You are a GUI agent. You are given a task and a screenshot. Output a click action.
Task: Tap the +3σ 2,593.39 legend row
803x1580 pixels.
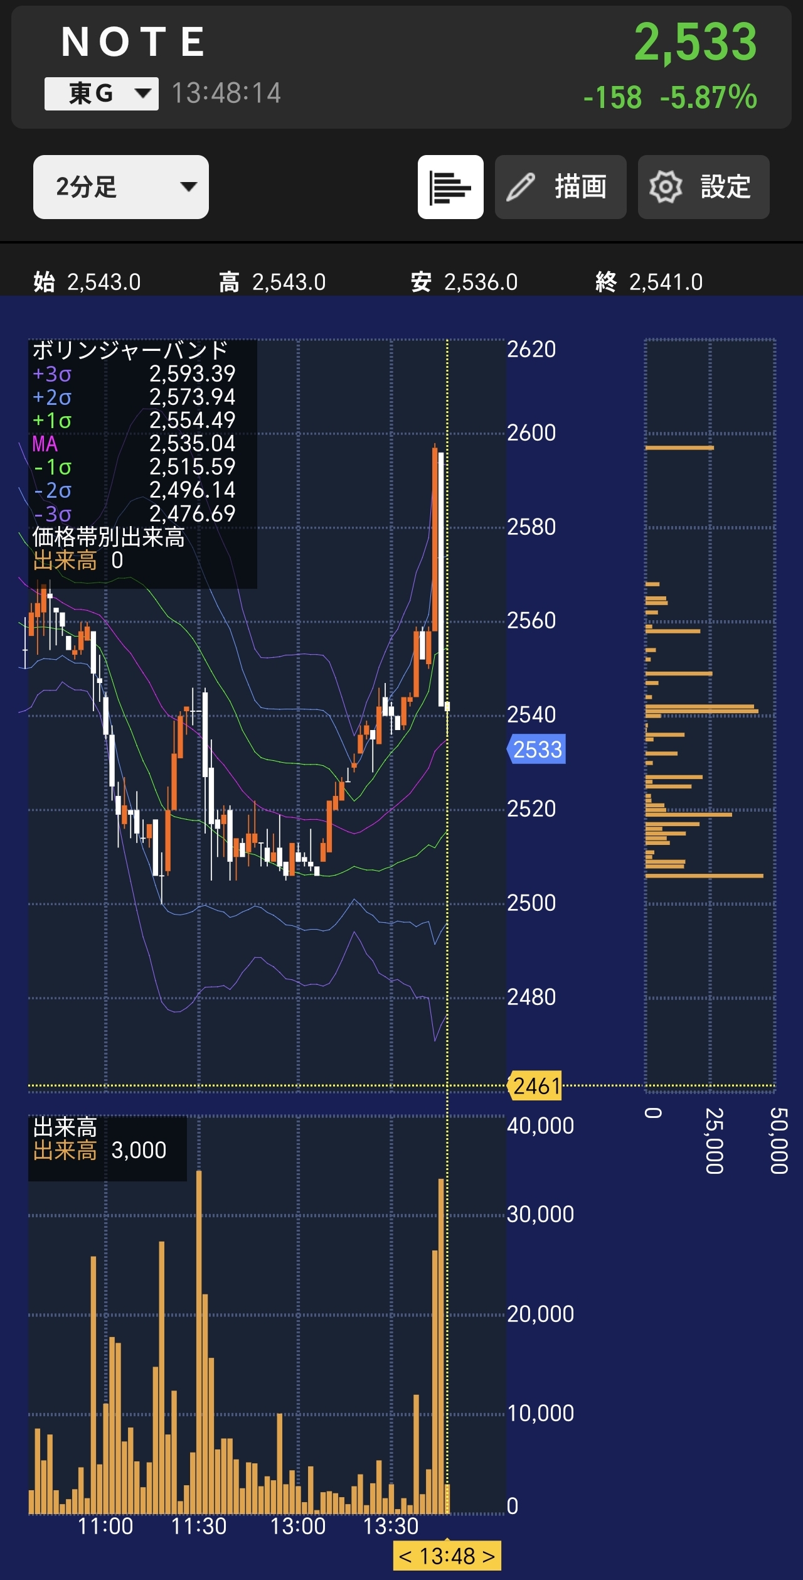(134, 374)
